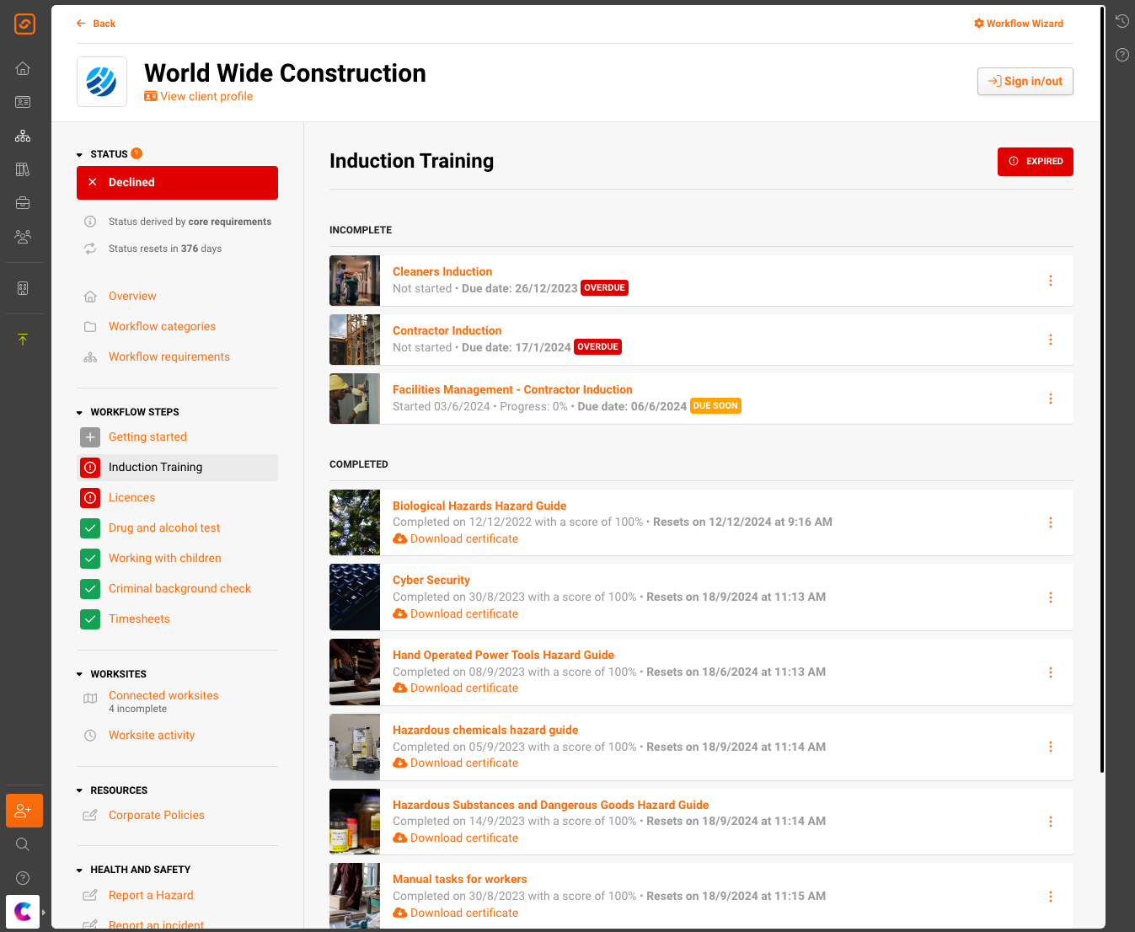
Task: Open View client profile link
Action: pos(199,97)
